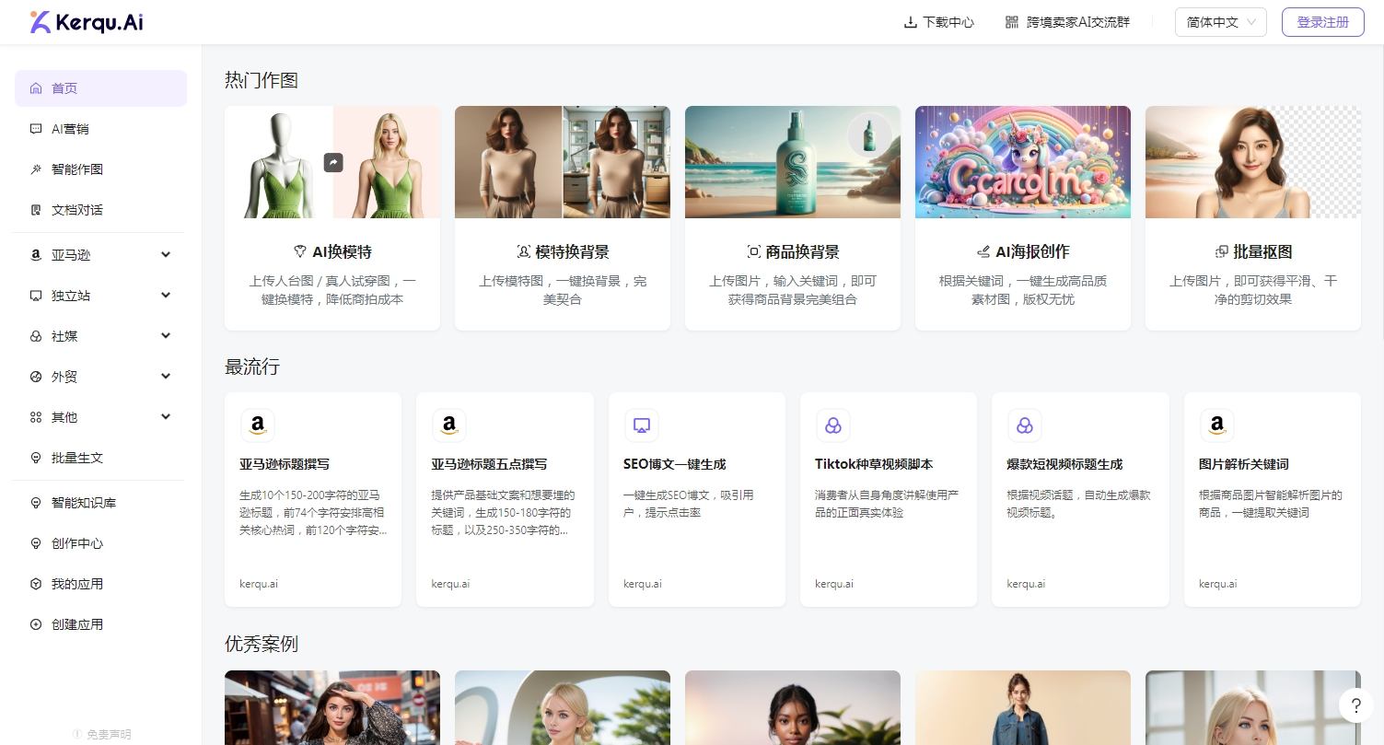
Task: Expand the 其他 sidebar chevron
Action: (x=166, y=417)
